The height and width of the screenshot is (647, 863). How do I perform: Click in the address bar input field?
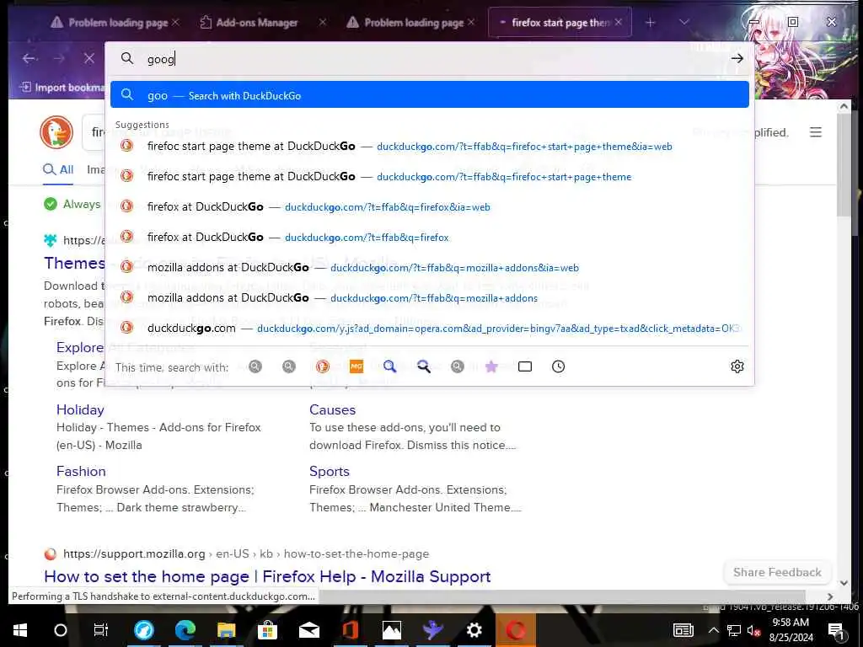tap(429, 58)
